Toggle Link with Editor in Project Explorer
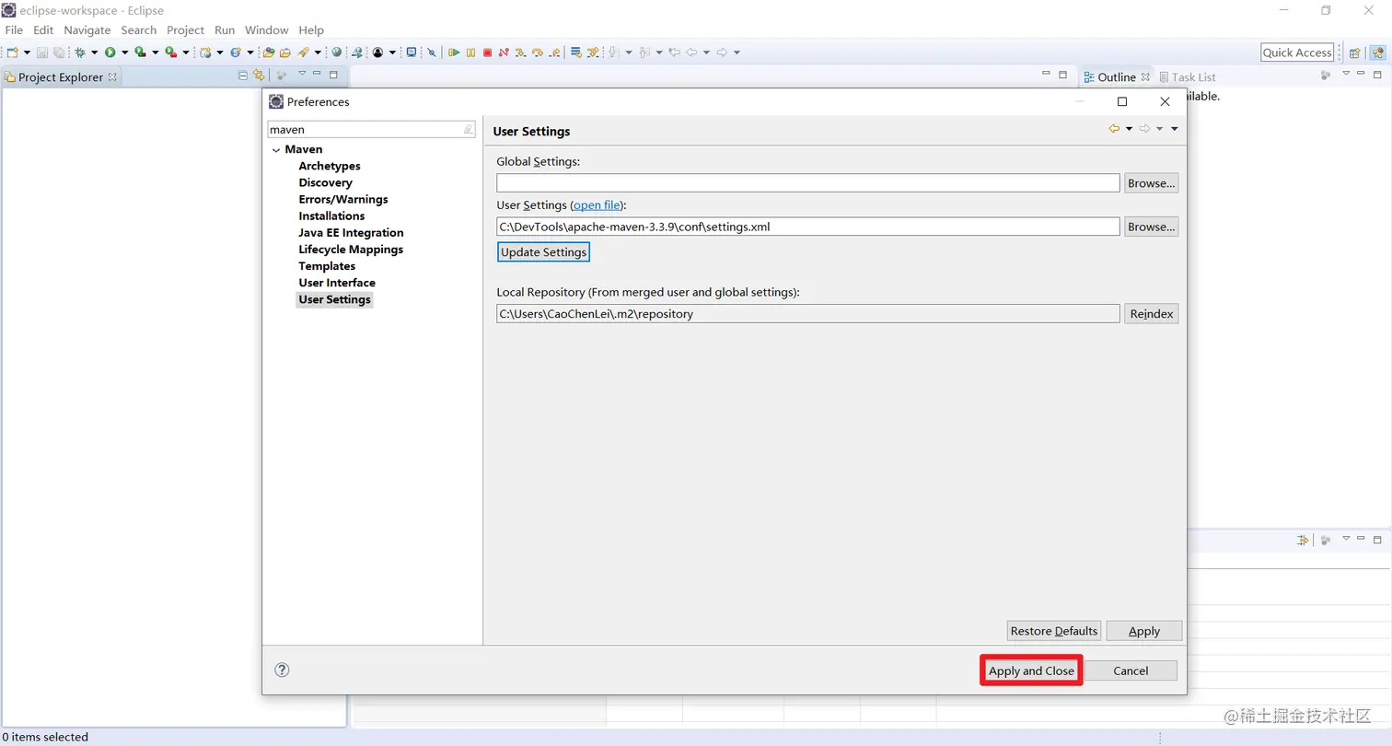This screenshot has width=1392, height=746. [x=259, y=75]
